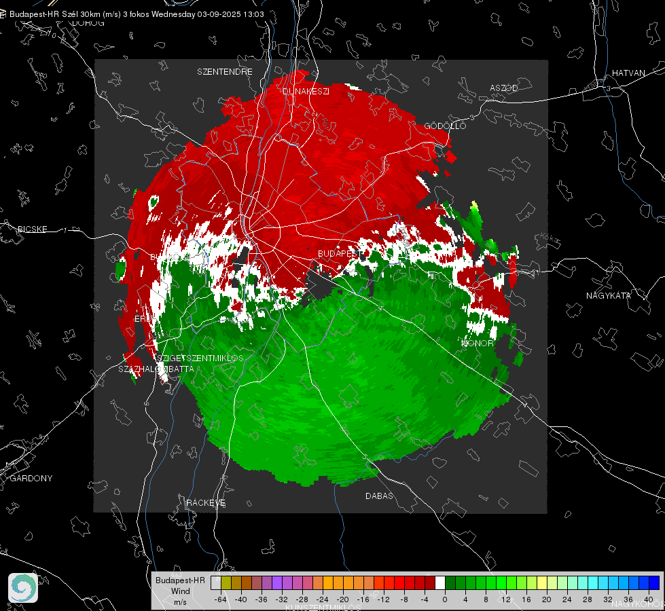Click the blue swirl logo icon
Viewport: 665px width, 611px height.
pyautogui.click(x=23, y=588)
